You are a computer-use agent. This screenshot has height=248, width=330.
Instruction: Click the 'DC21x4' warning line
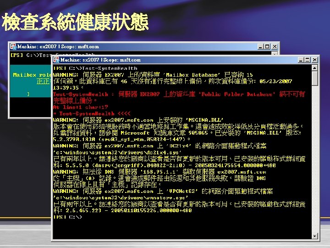pos(160,146)
